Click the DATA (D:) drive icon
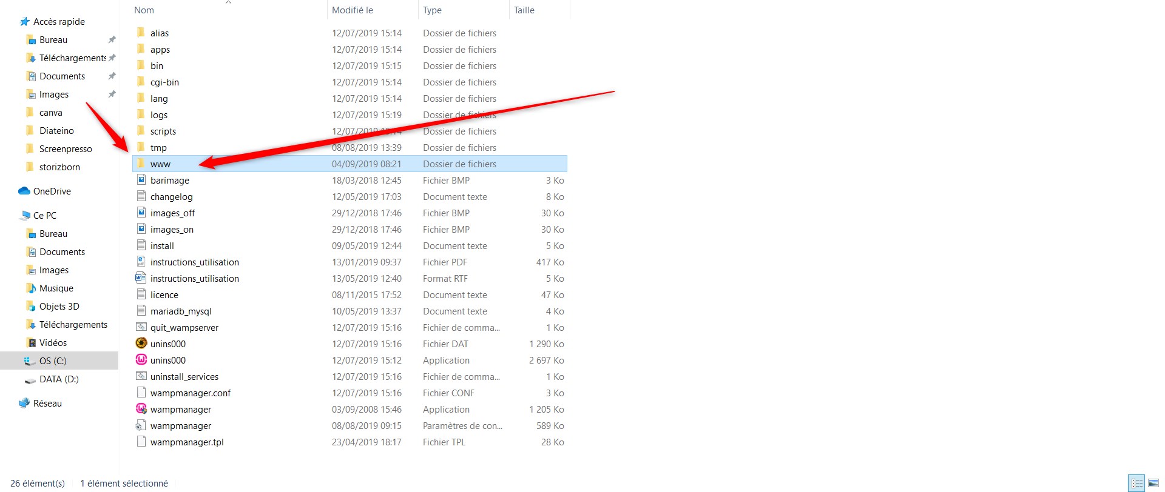Screen dimensions: 1165x492 (x=30, y=380)
